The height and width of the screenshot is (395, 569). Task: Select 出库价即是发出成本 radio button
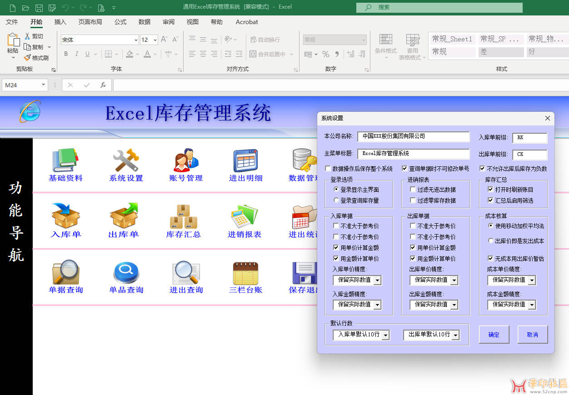click(491, 241)
